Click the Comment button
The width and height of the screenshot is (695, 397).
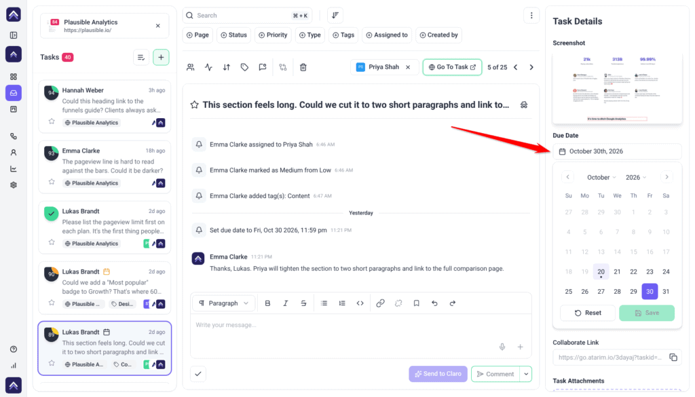pos(495,374)
